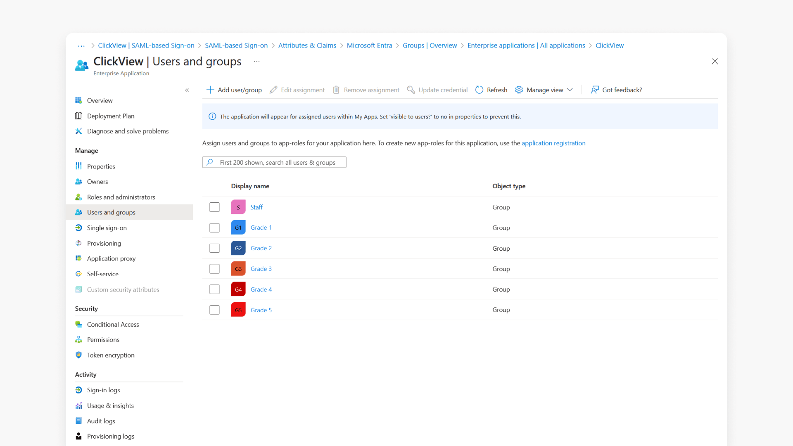Screen dimensions: 793x446
Task: Open Conditional Access from sidebar icon
Action: click(78, 324)
